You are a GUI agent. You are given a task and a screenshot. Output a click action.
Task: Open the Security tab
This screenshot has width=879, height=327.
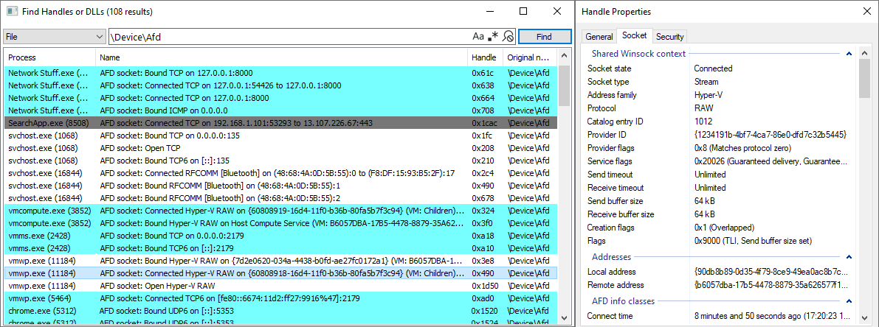[669, 37]
